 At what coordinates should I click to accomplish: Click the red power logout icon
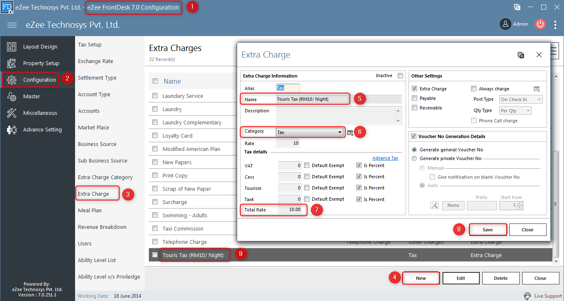point(540,24)
